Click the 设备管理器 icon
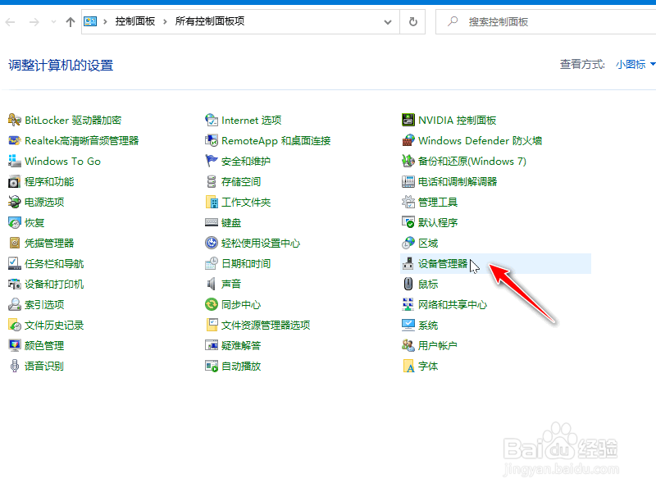656x492 pixels. pos(408,263)
